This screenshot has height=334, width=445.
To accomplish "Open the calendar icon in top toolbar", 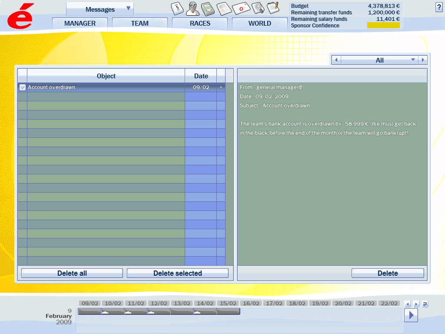I will tap(177, 8).
